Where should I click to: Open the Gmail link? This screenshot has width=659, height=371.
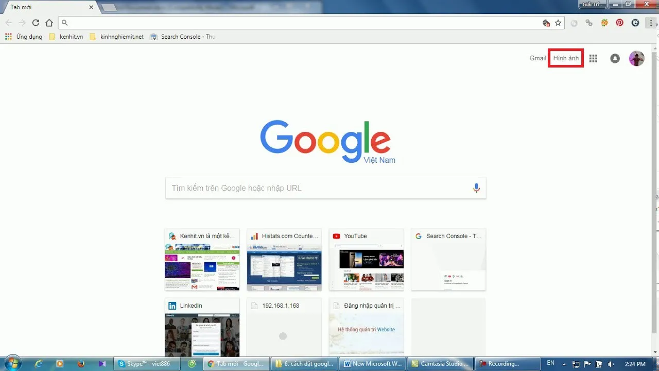[537, 58]
